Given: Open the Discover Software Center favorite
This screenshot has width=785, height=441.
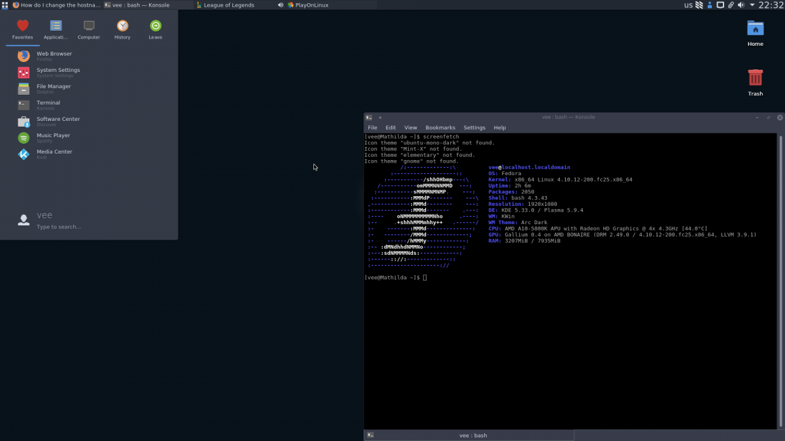Looking at the screenshot, I should pyautogui.click(x=89, y=121).
